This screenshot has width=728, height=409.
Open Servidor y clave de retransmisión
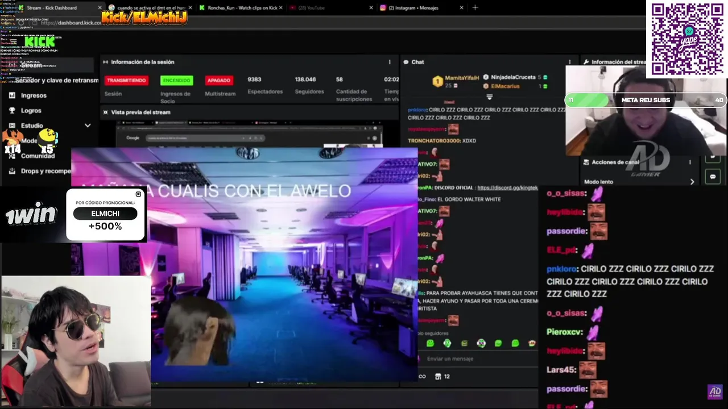pos(57,80)
